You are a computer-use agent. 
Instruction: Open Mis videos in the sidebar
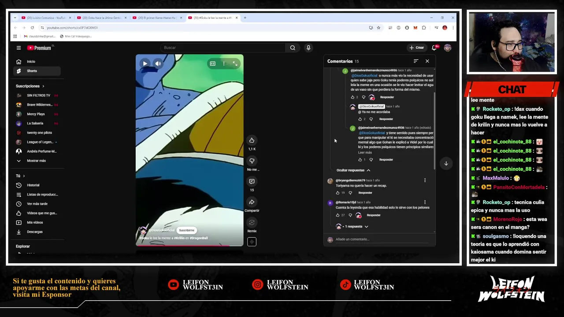37,222
